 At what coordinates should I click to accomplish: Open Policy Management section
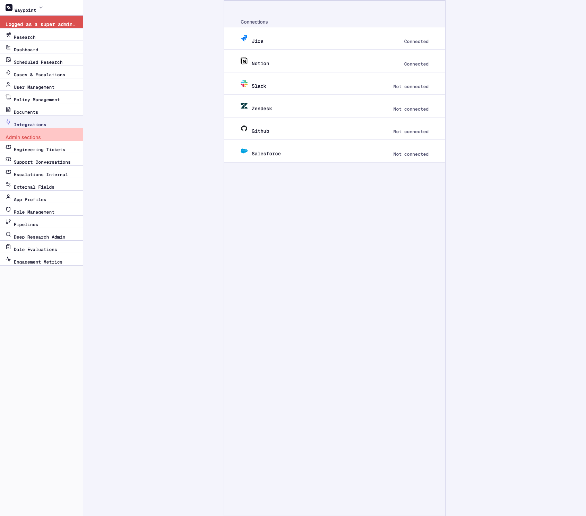tap(41, 97)
